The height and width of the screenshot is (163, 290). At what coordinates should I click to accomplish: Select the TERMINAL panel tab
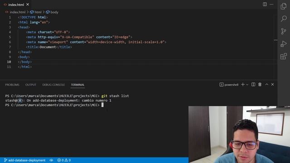tap(77, 85)
